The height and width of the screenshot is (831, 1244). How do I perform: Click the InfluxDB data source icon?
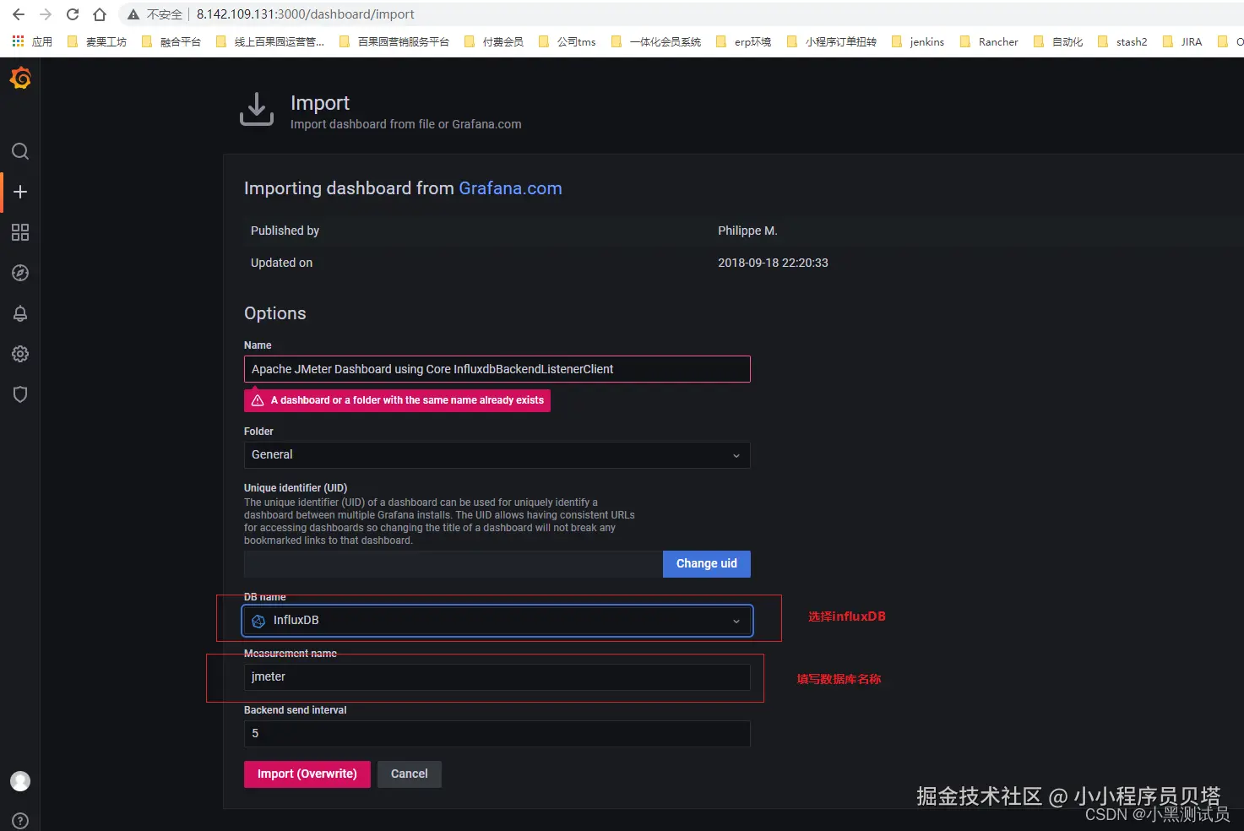click(x=258, y=621)
